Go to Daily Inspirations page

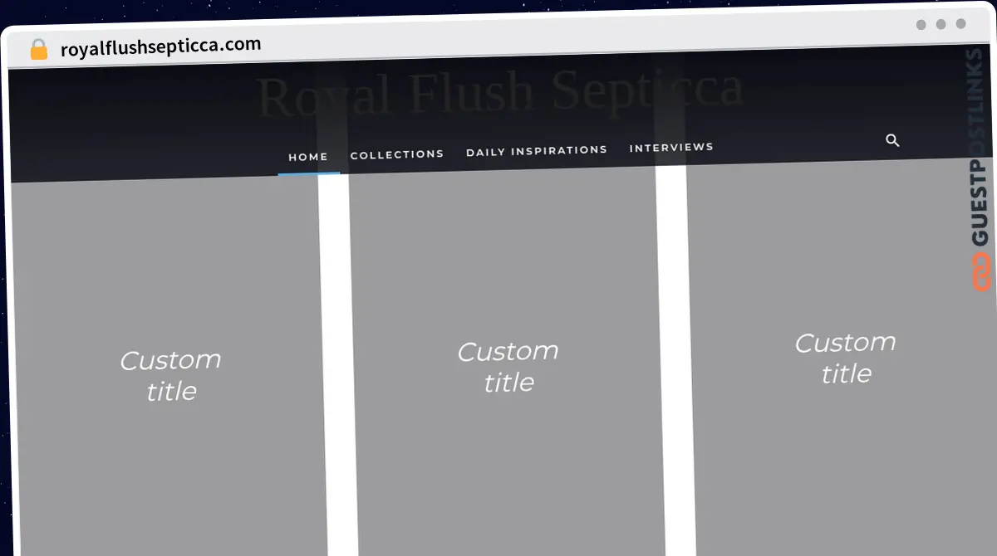537,150
